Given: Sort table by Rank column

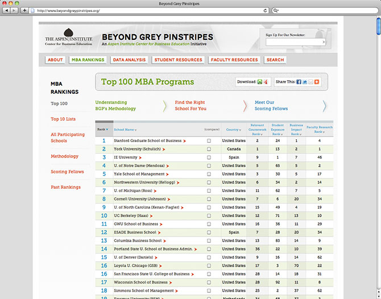Looking at the screenshot, I should point(103,130).
